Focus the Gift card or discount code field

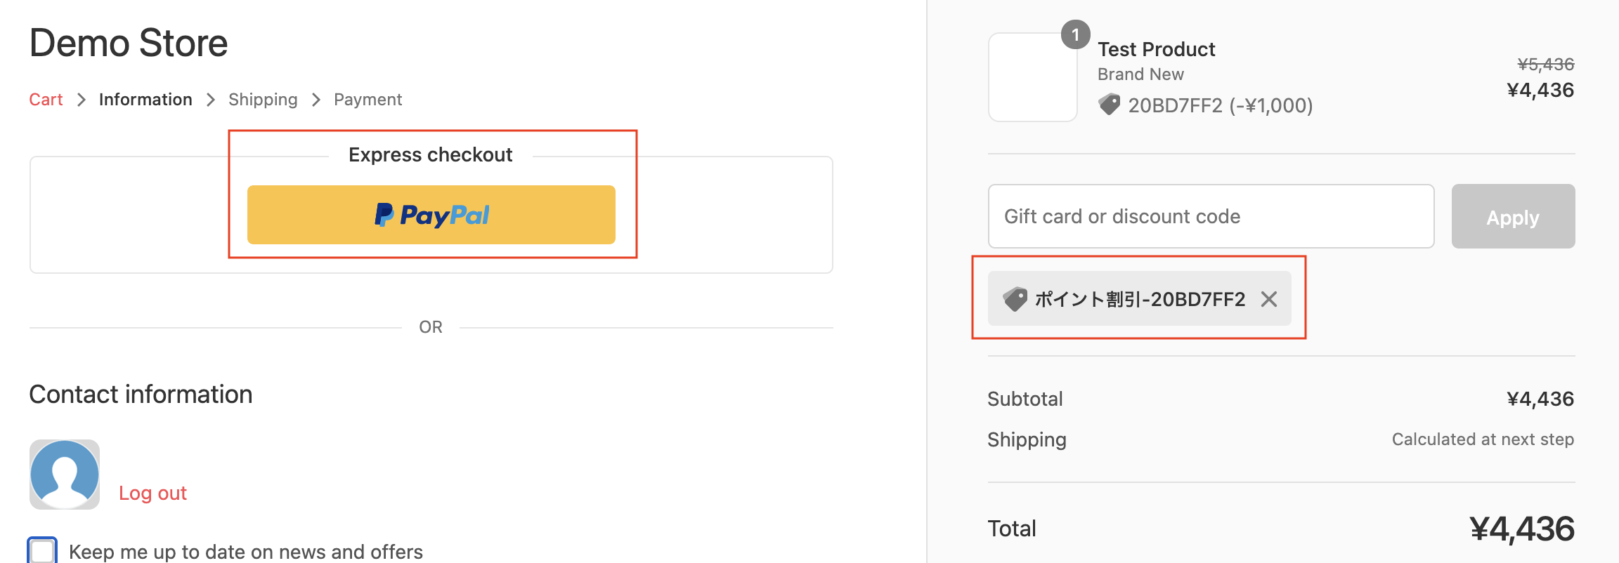click(x=1211, y=216)
